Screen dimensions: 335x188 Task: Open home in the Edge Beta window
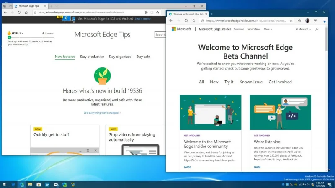(x=194, y=21)
